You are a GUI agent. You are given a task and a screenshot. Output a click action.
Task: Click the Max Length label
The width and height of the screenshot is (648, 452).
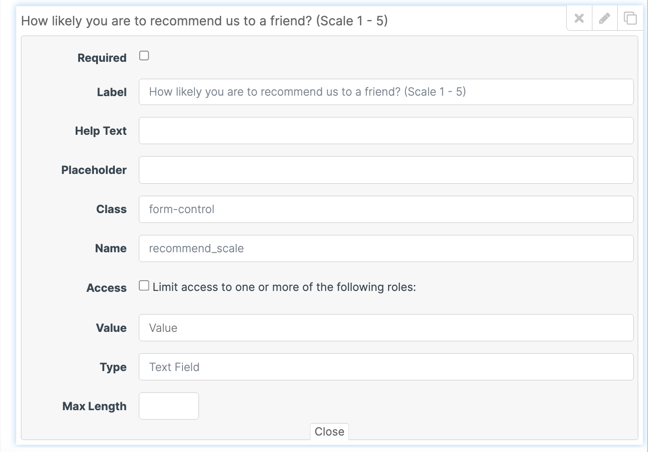tap(94, 406)
